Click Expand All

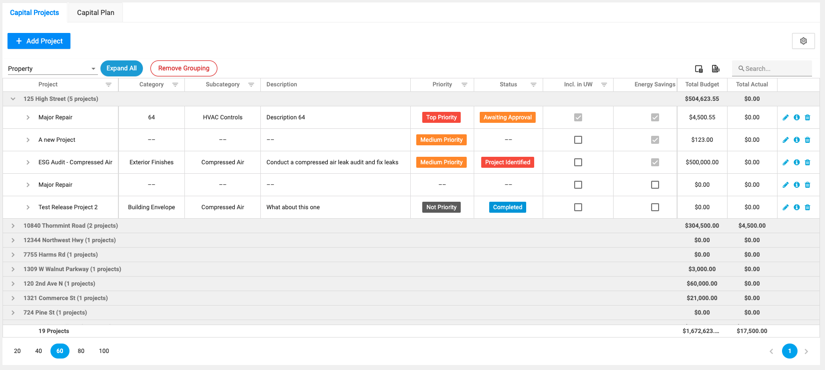121,68
